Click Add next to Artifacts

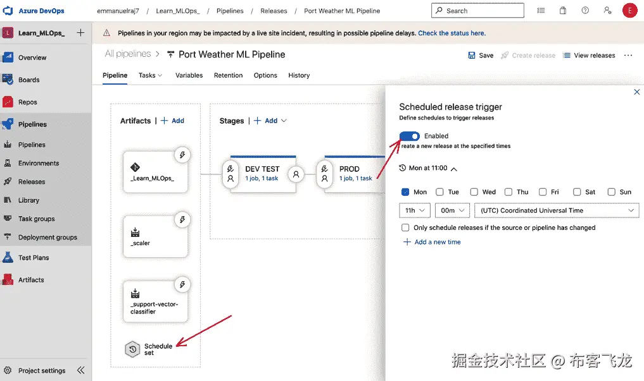pyautogui.click(x=172, y=121)
